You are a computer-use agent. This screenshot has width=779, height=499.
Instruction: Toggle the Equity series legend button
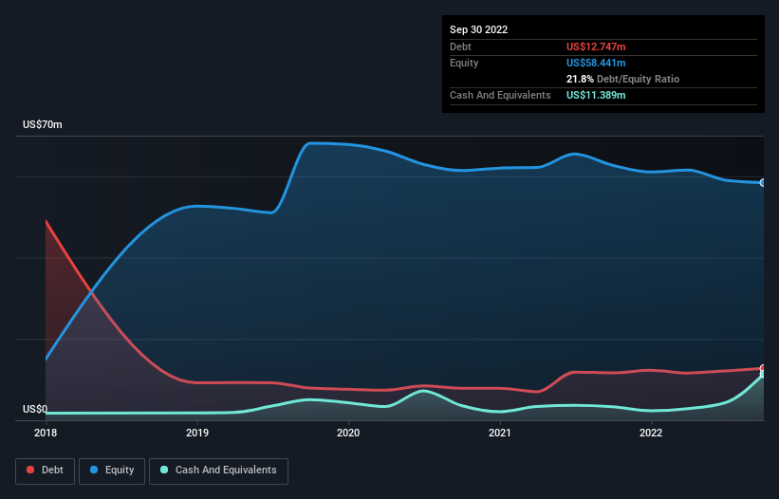tap(112, 471)
